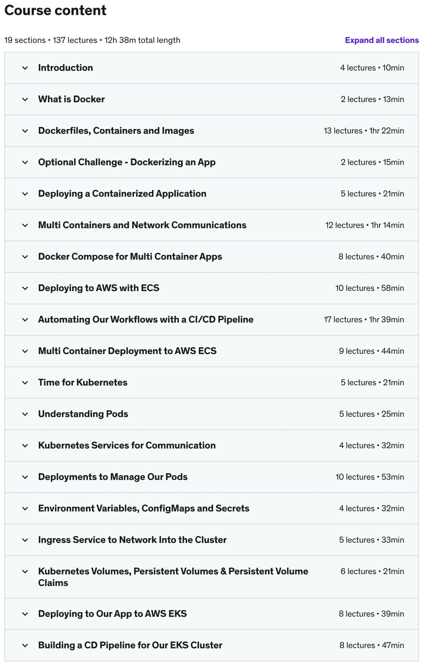The width and height of the screenshot is (423, 666).
Task: Expand chevron for Deploying to AWS EKS
Action: click(x=25, y=614)
